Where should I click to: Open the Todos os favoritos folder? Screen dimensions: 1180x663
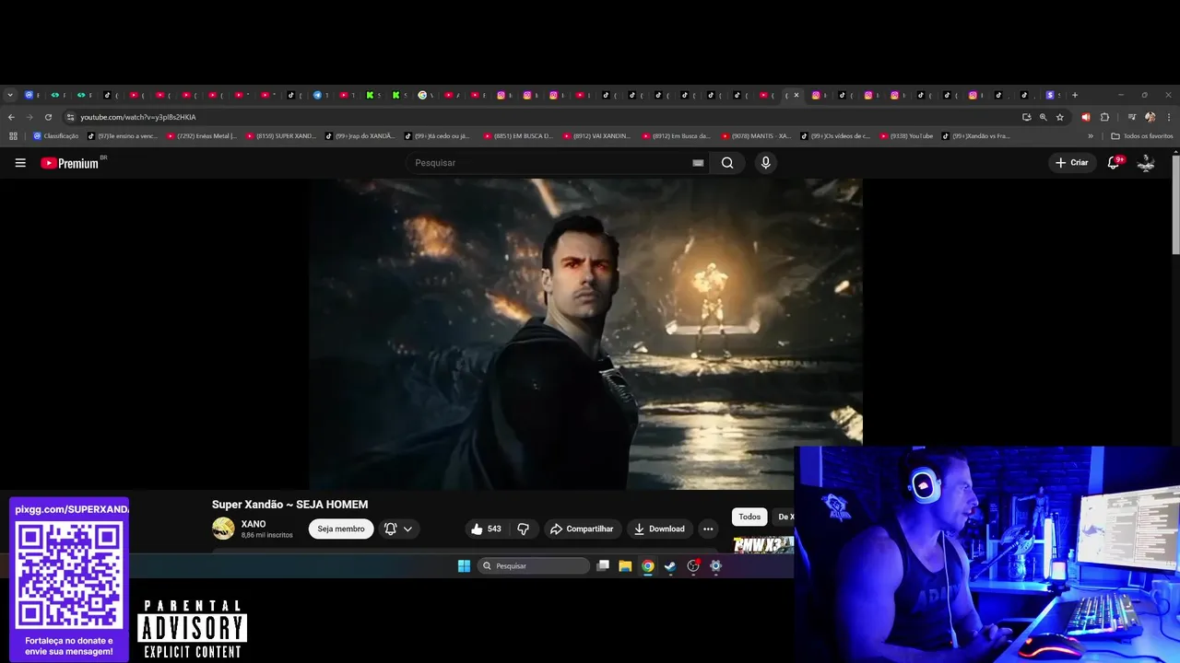click(x=1142, y=136)
